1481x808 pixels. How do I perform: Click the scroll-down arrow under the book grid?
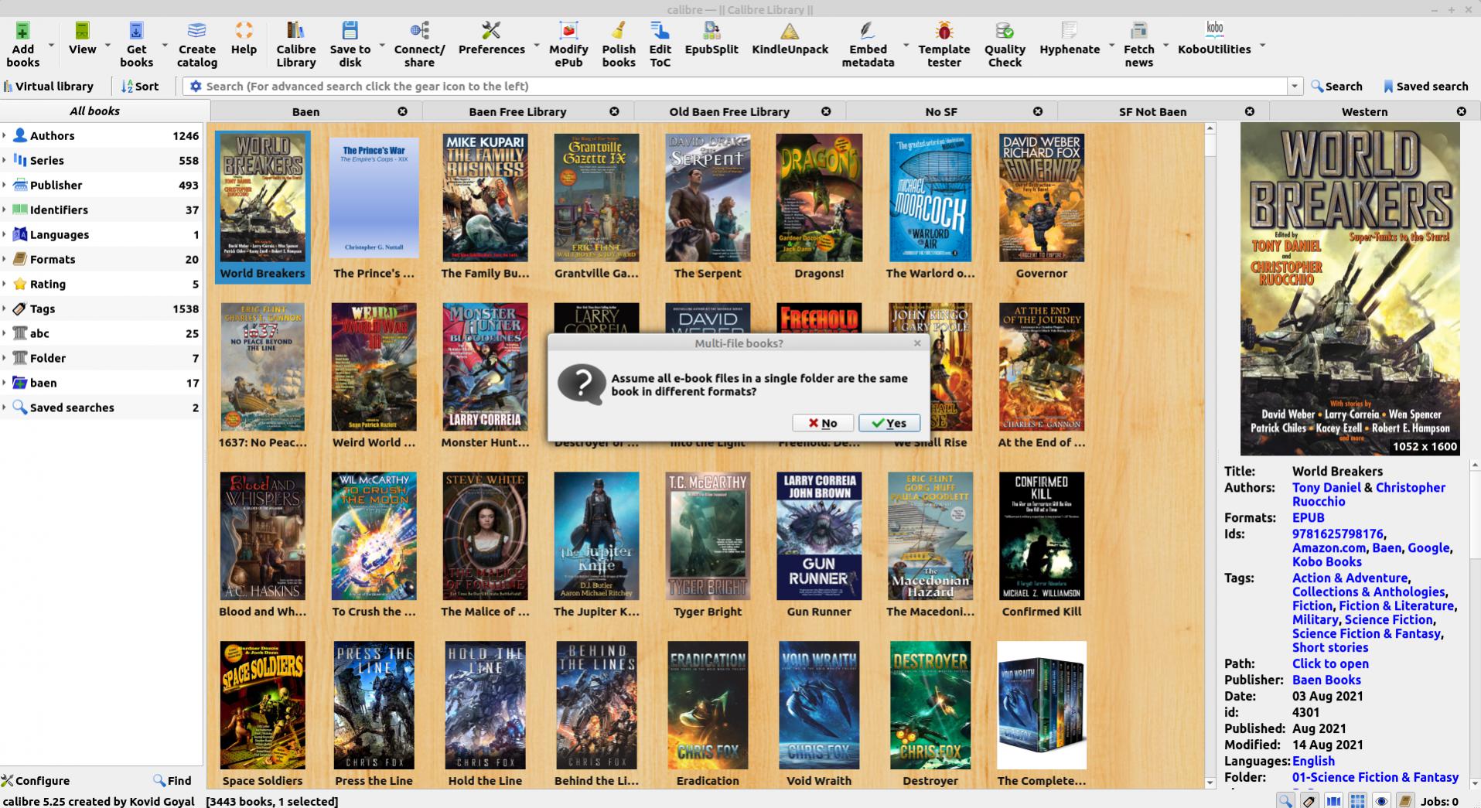coord(1210,782)
